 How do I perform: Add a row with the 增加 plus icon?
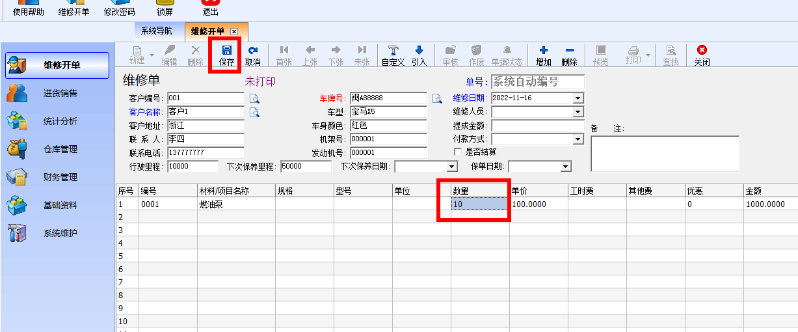click(x=544, y=50)
